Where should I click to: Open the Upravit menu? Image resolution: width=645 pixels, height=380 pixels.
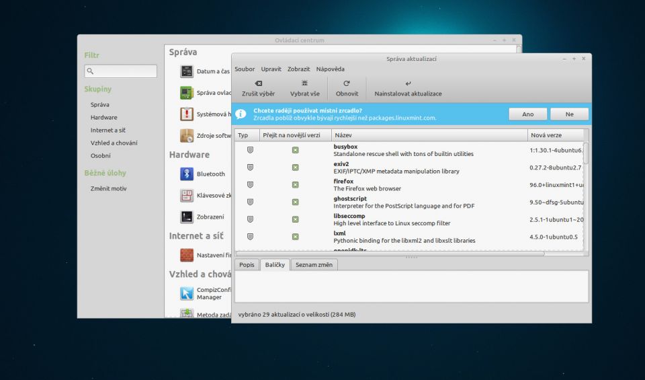[271, 69]
